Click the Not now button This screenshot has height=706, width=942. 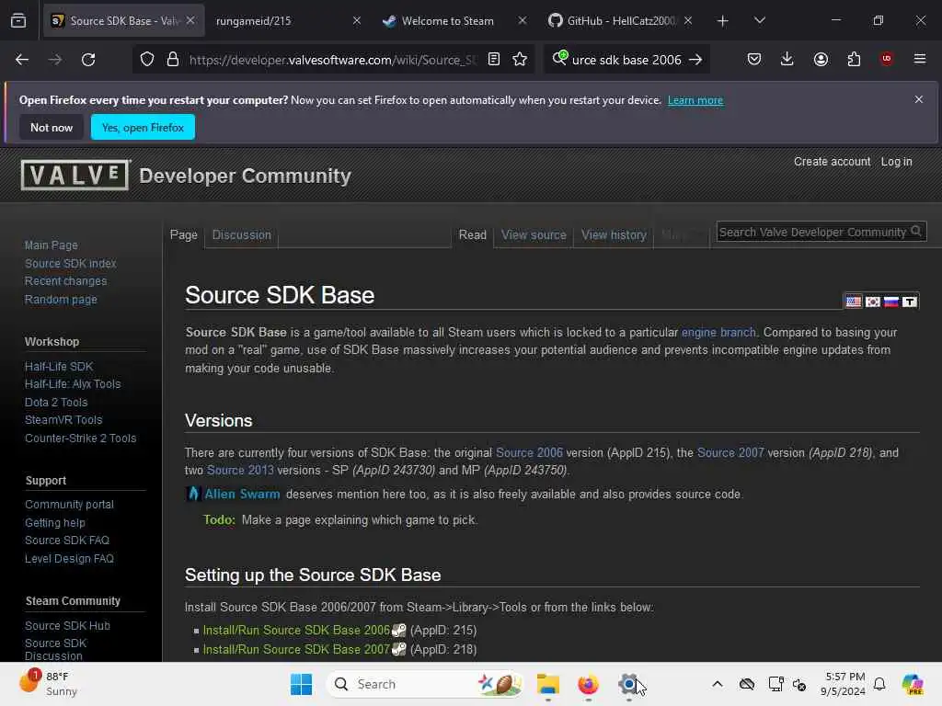point(52,127)
